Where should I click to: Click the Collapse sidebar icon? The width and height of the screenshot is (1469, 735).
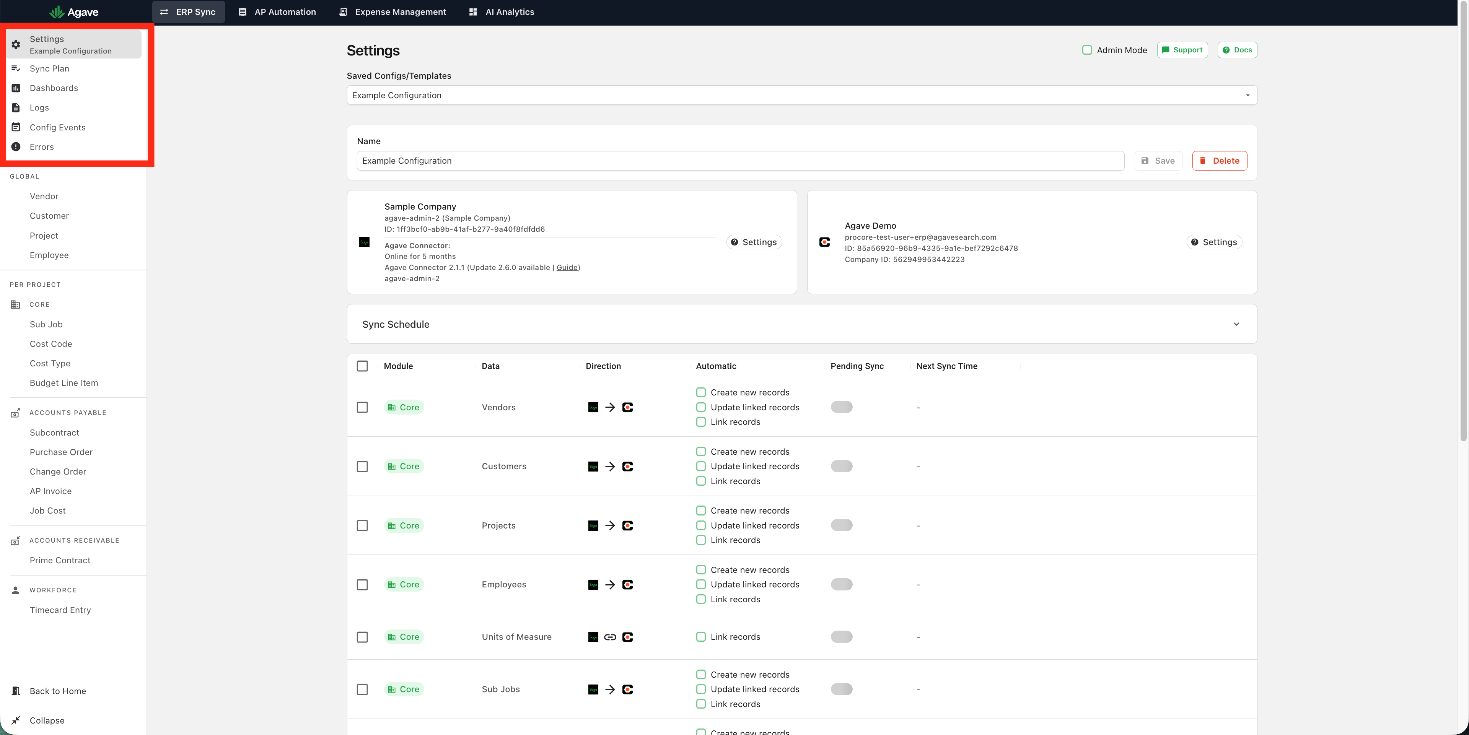coord(16,720)
